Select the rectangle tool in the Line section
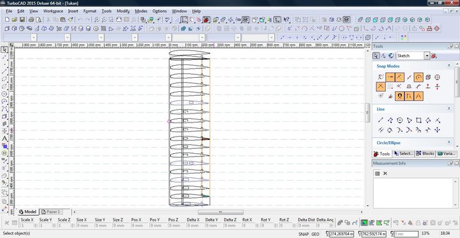 click(x=418, y=120)
